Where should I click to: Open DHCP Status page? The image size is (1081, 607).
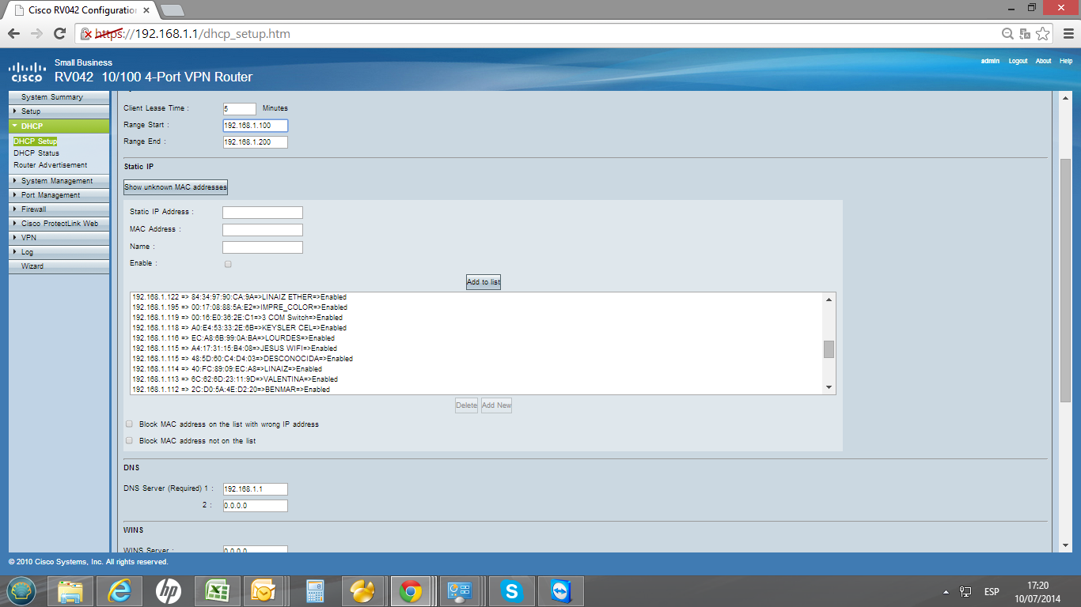point(36,153)
